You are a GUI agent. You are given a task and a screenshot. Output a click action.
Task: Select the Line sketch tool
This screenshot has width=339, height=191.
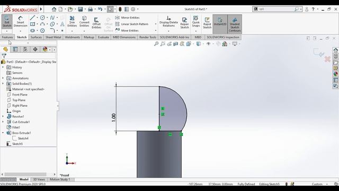[32, 18]
